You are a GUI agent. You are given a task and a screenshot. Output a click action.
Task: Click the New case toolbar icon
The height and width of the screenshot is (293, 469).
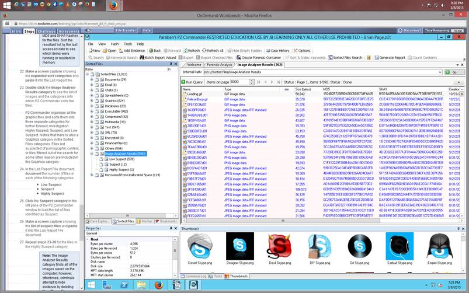click(x=91, y=51)
